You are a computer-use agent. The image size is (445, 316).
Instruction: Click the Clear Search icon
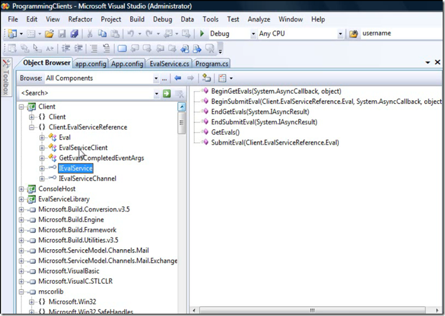[x=179, y=93]
